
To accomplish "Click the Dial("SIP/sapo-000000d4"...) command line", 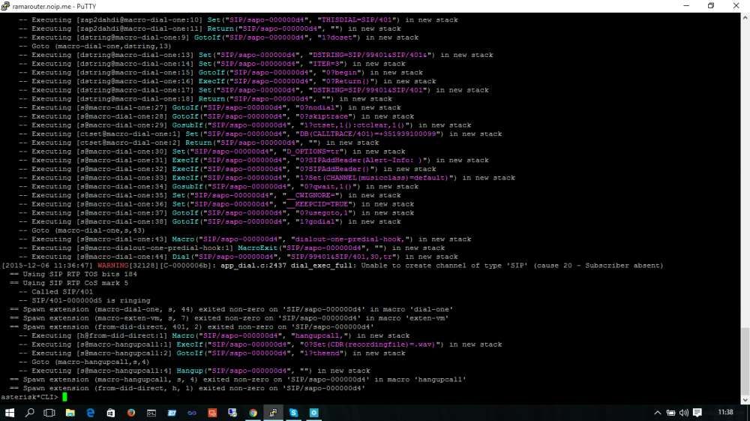I will [238, 257].
